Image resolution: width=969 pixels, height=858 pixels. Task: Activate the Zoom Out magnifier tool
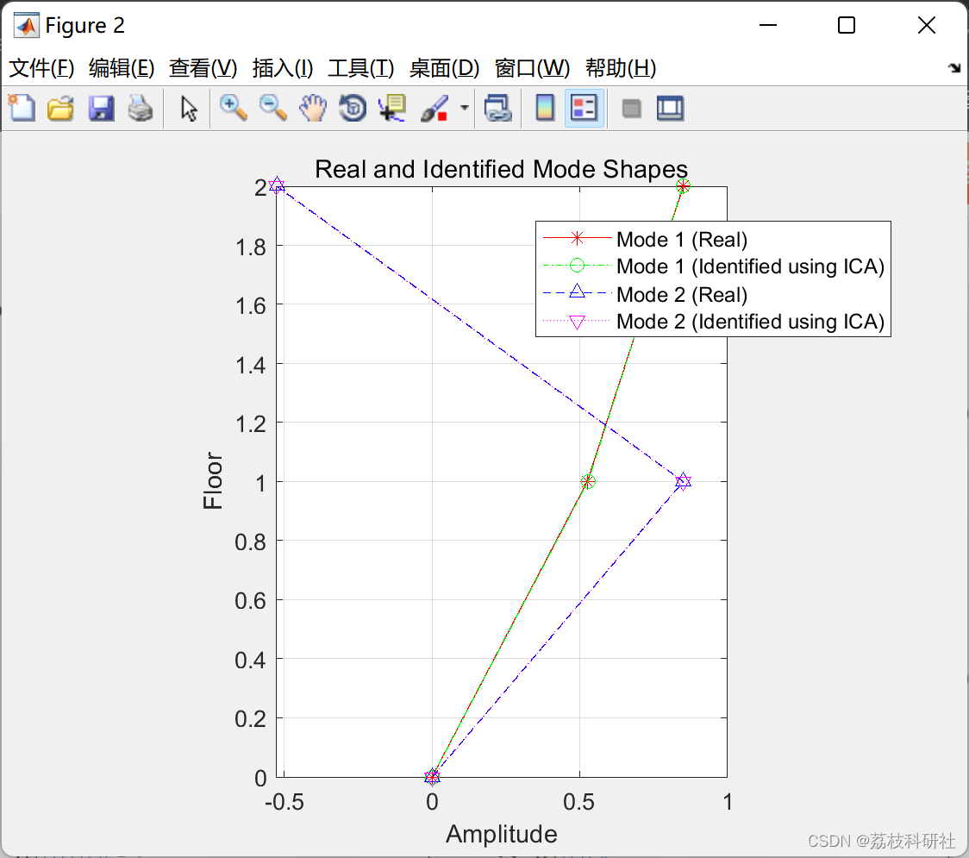coord(272,108)
